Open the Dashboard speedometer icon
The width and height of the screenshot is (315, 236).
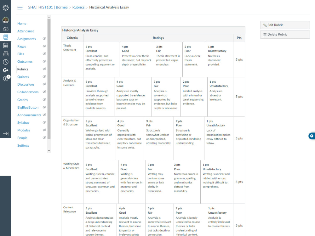(6, 29)
